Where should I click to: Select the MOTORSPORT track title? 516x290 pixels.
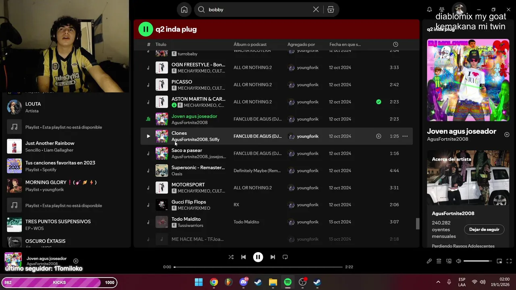tap(188, 184)
